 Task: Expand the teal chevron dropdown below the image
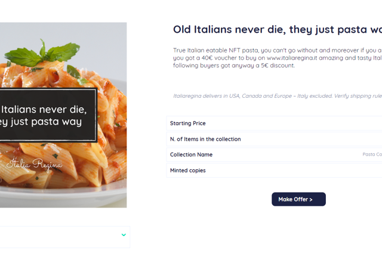point(124,235)
